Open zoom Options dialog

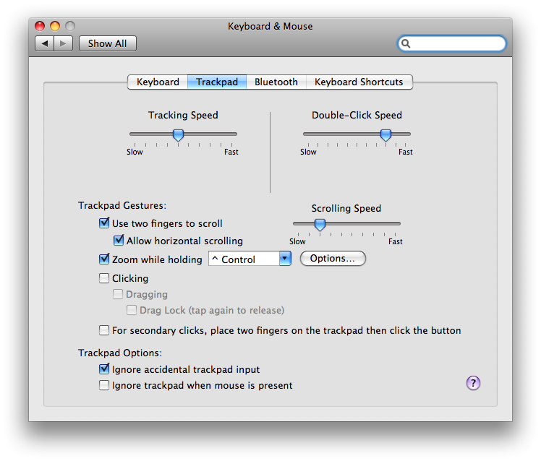[333, 259]
